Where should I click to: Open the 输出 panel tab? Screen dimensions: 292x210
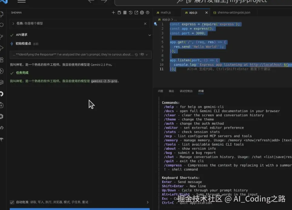[171, 91]
